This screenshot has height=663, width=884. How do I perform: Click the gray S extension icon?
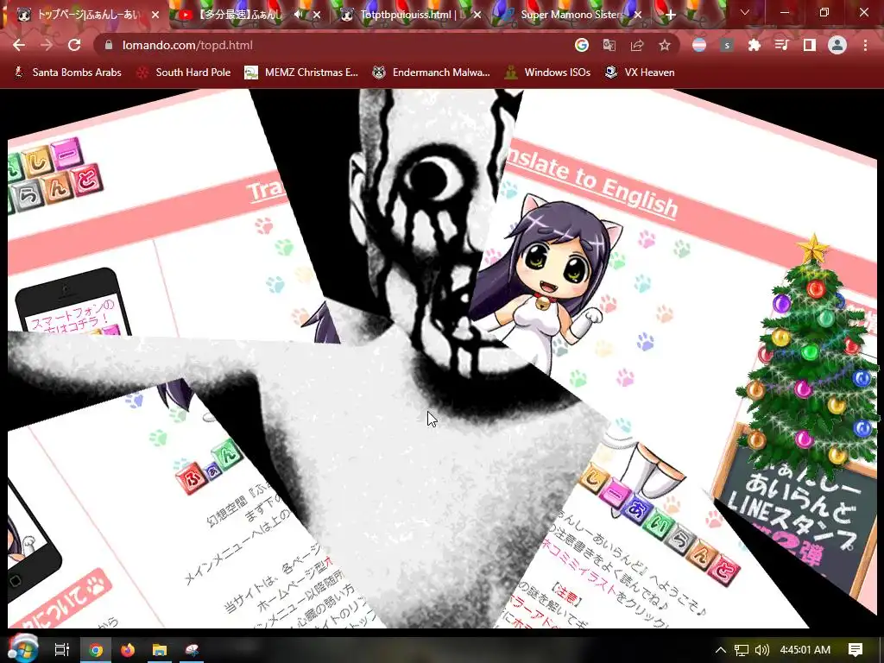[727, 45]
